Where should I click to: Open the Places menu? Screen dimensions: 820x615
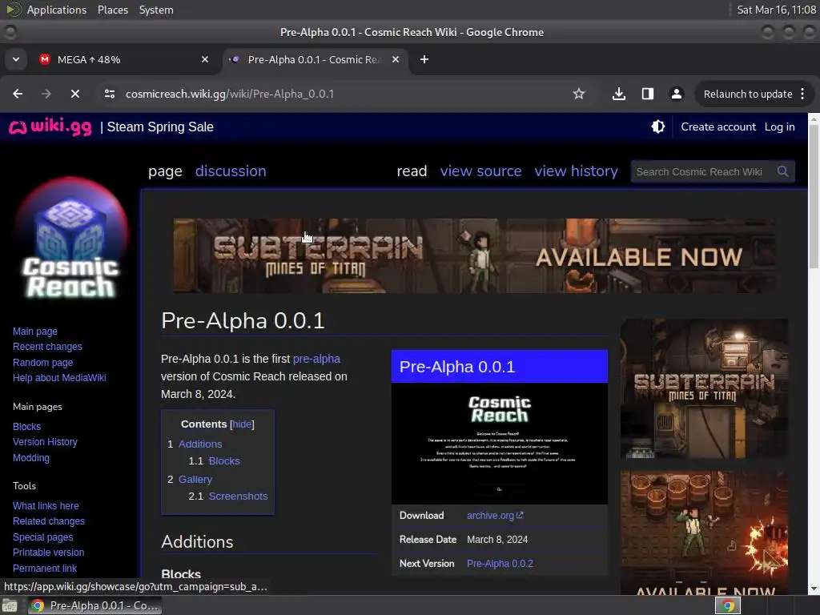[x=112, y=10]
